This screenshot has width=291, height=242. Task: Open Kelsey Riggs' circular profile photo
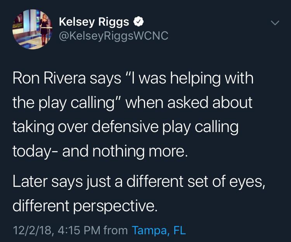click(x=33, y=30)
